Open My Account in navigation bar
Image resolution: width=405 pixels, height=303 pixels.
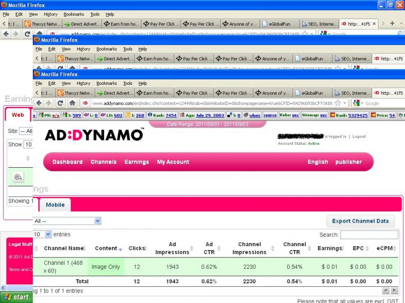click(x=173, y=162)
